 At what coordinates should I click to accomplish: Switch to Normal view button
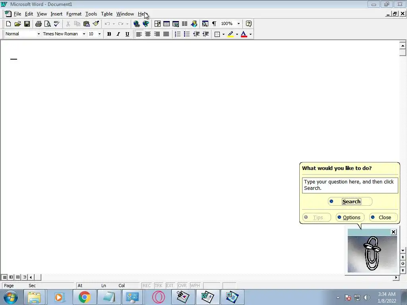click(x=5, y=277)
